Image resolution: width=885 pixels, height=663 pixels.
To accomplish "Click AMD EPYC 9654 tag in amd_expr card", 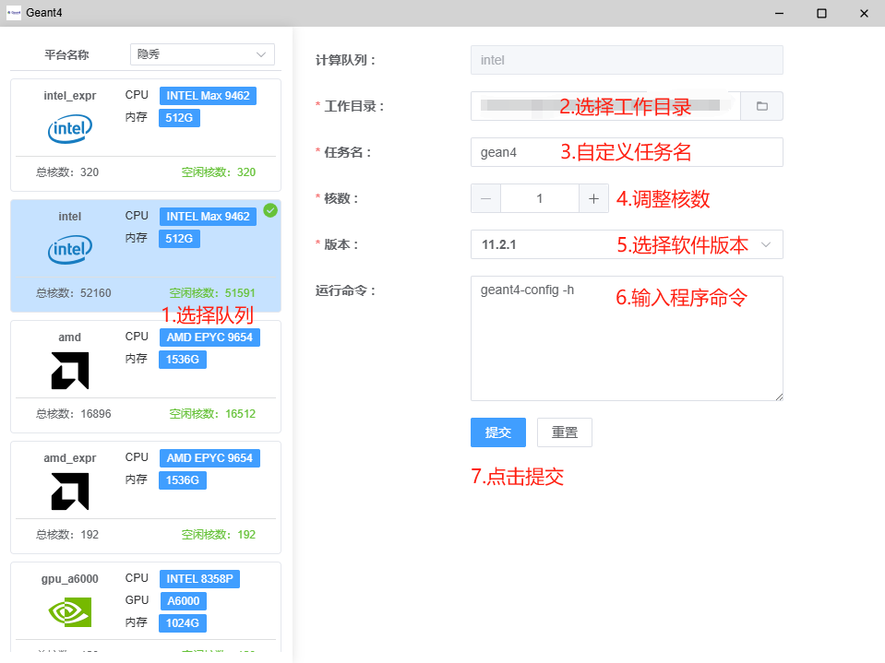I will pos(209,457).
